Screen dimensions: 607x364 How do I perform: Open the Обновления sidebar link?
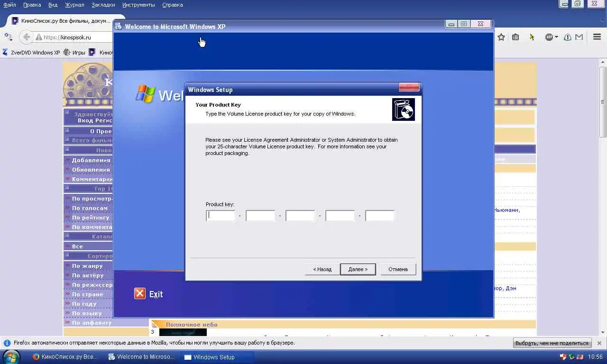pyautogui.click(x=91, y=170)
